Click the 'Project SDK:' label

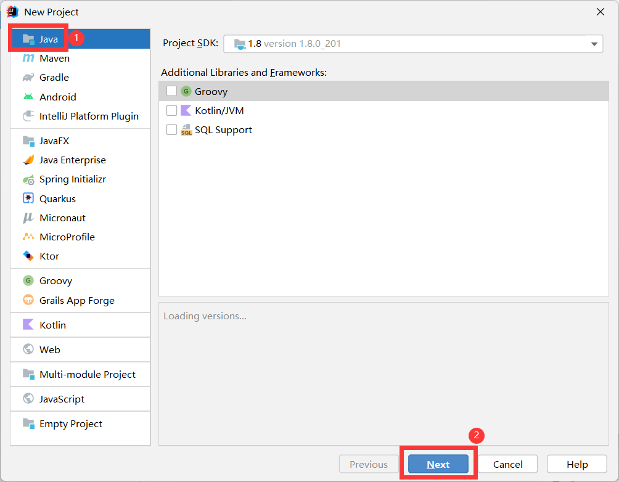click(x=191, y=43)
